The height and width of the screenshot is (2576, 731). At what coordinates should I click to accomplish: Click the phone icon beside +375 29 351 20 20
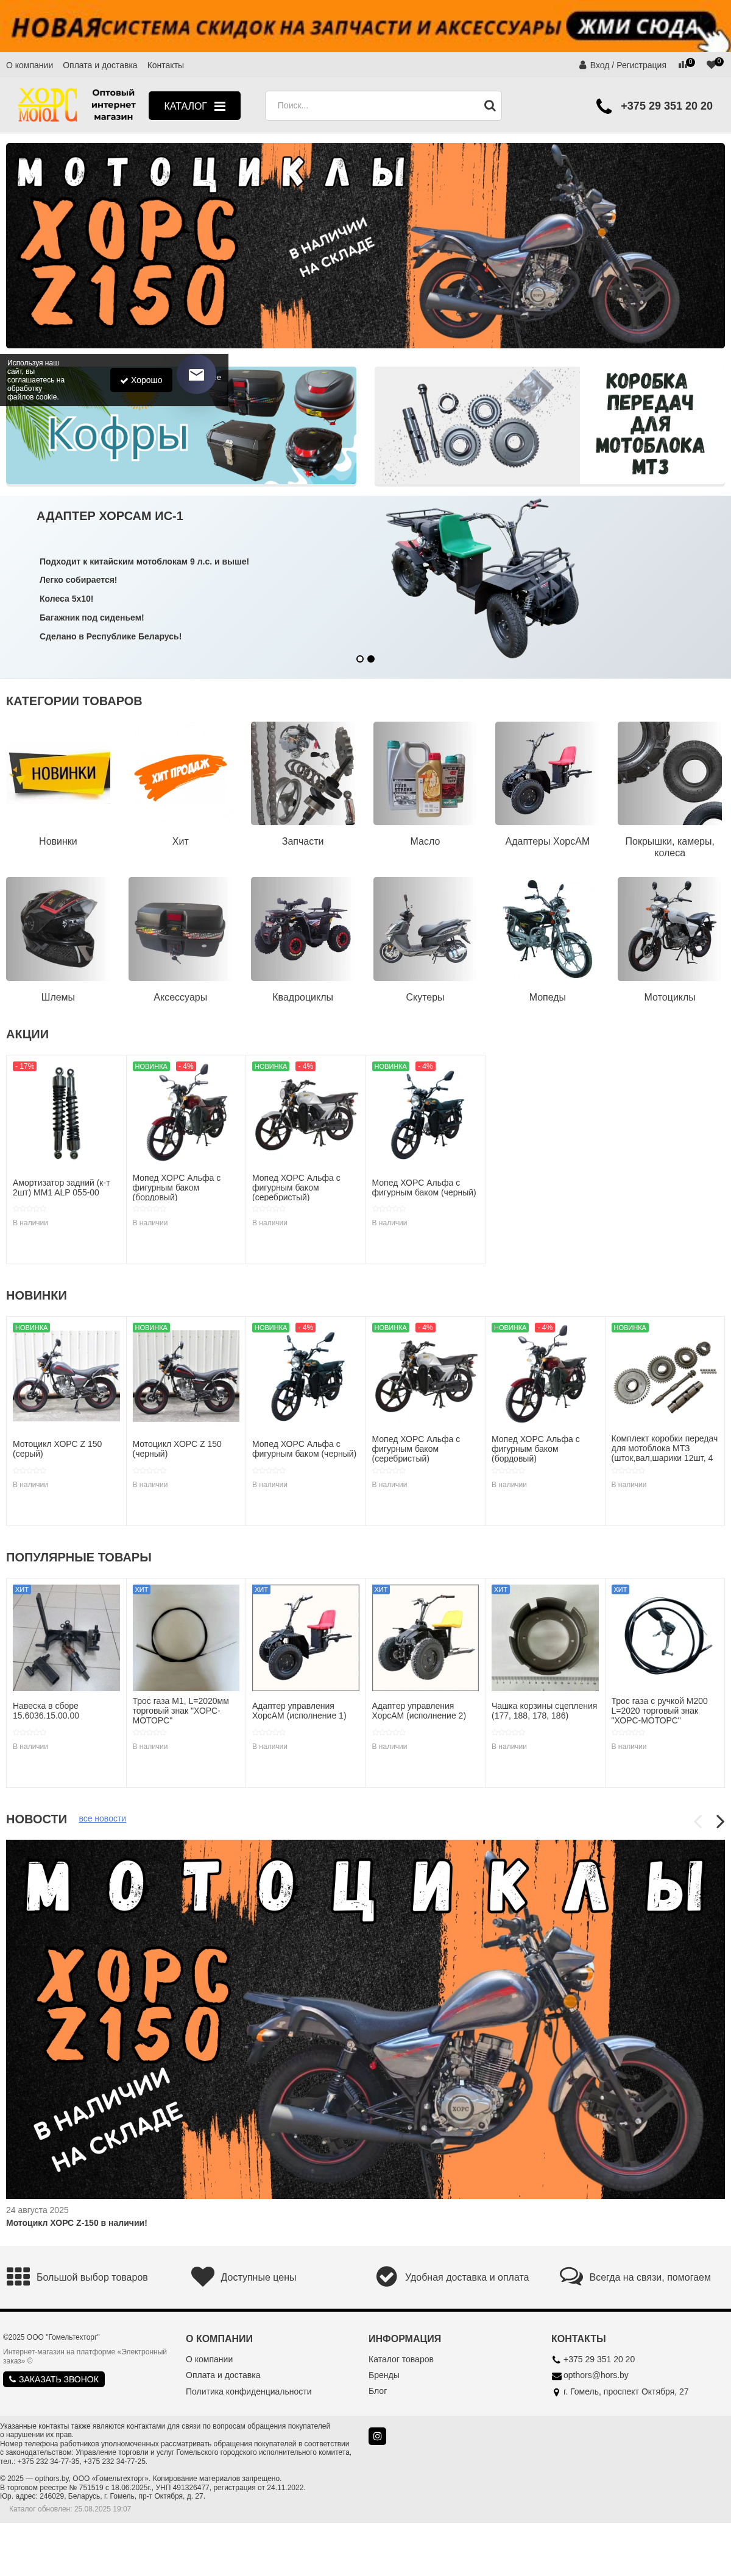coord(604,106)
